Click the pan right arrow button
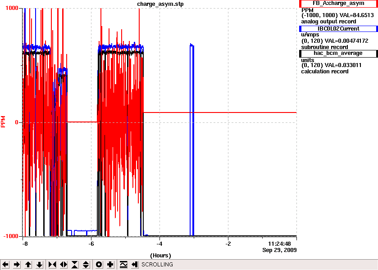This screenshot has height=270, width=378. [17, 265]
